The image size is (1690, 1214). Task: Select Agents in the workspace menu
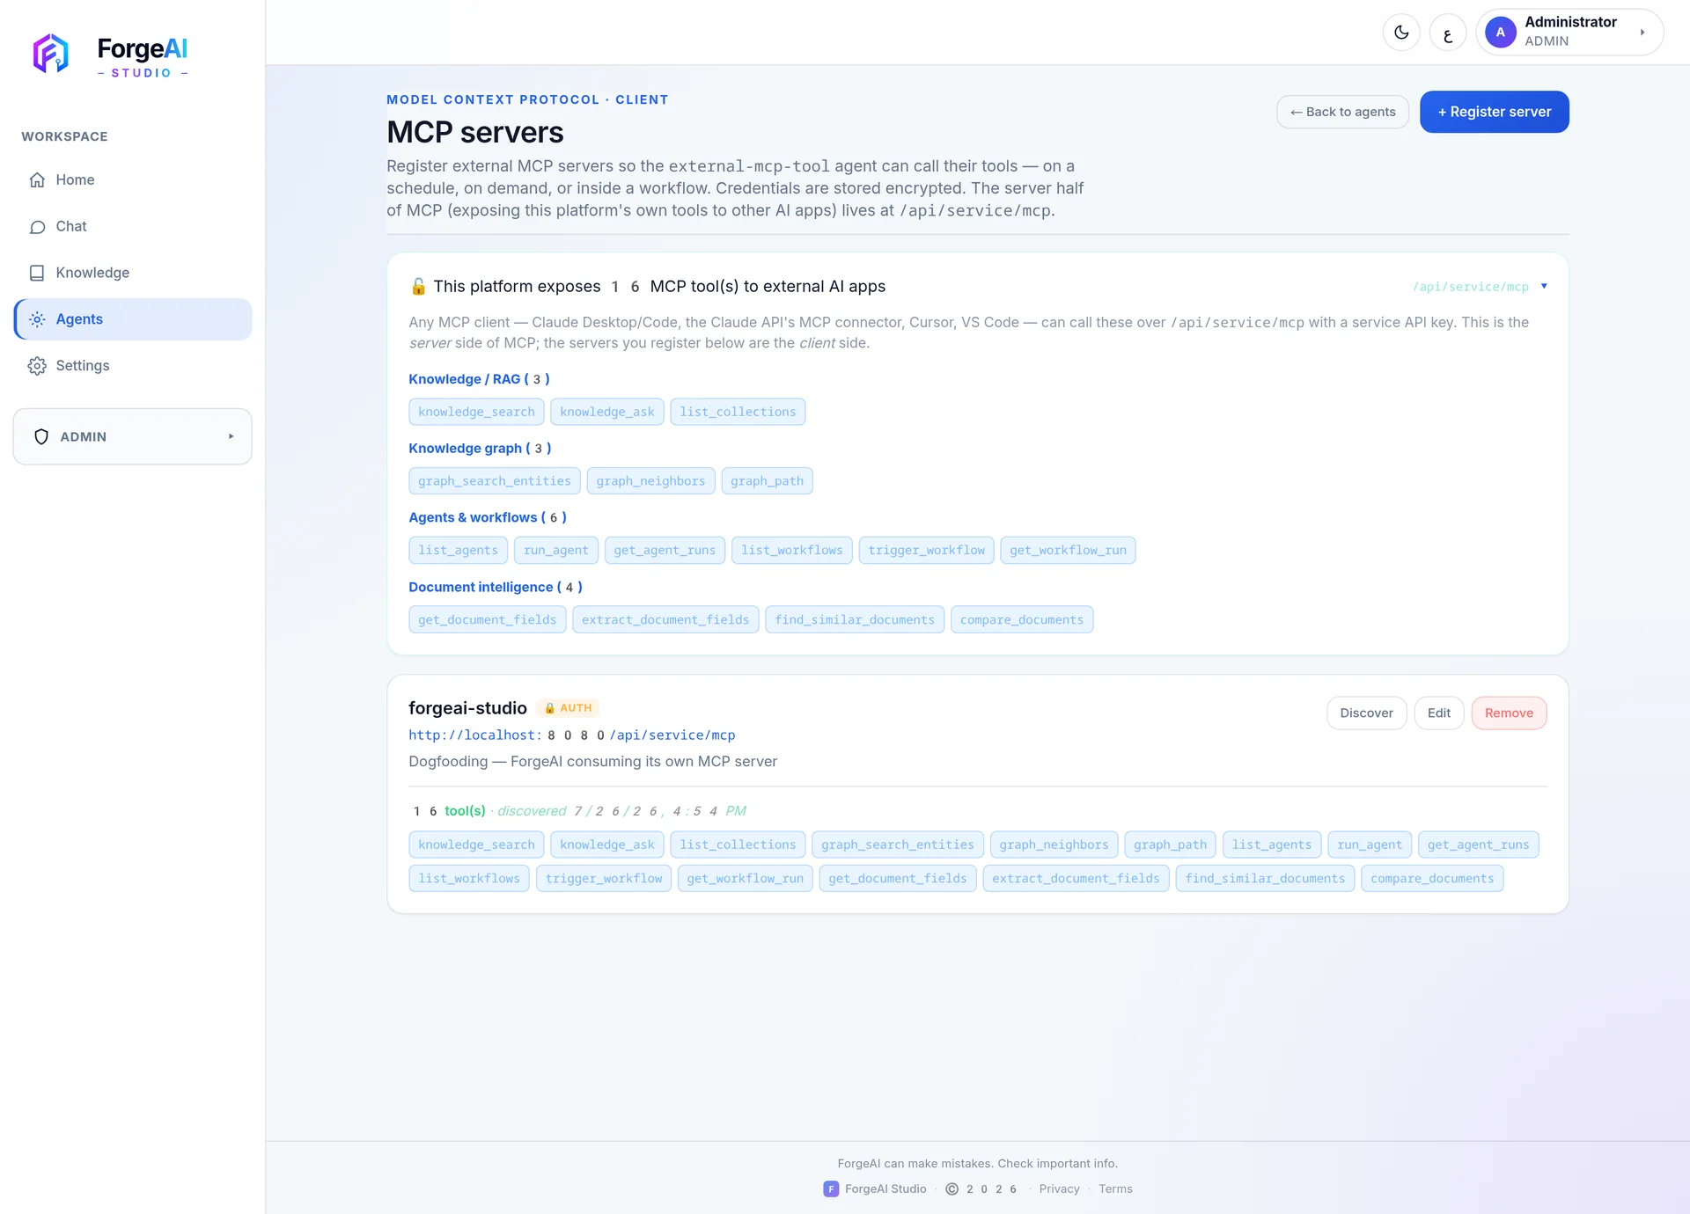133,319
